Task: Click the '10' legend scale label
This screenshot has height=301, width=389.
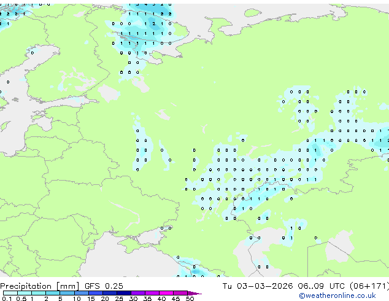Action: [x=77, y=299]
